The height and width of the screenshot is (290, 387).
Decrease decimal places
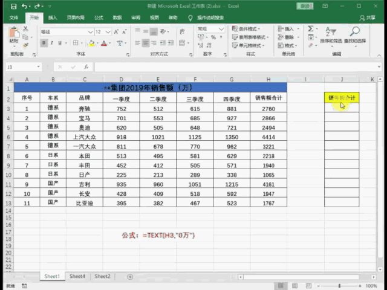[209, 45]
